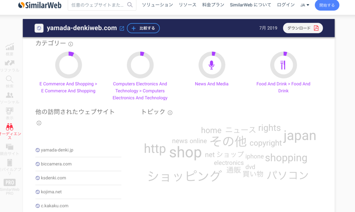The image size is (355, 212).
Task: Select the 競合サイト (Competitors) sidebar icon
Action: pyautogui.click(x=10, y=147)
